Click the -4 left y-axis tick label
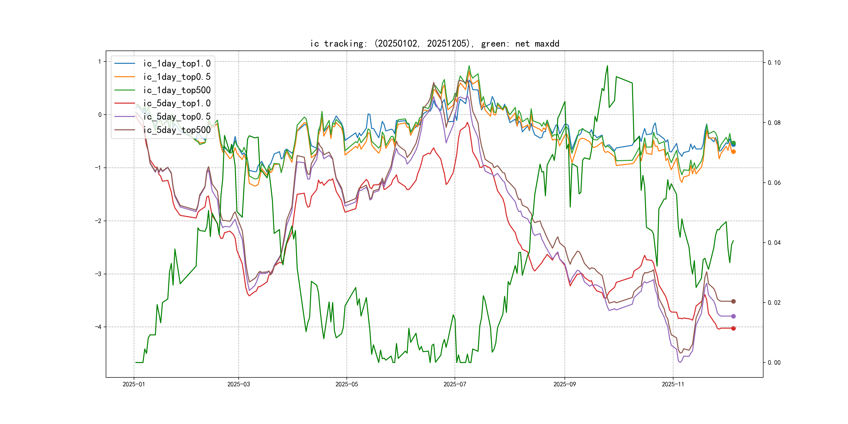This screenshot has height=424, width=848. coord(98,327)
